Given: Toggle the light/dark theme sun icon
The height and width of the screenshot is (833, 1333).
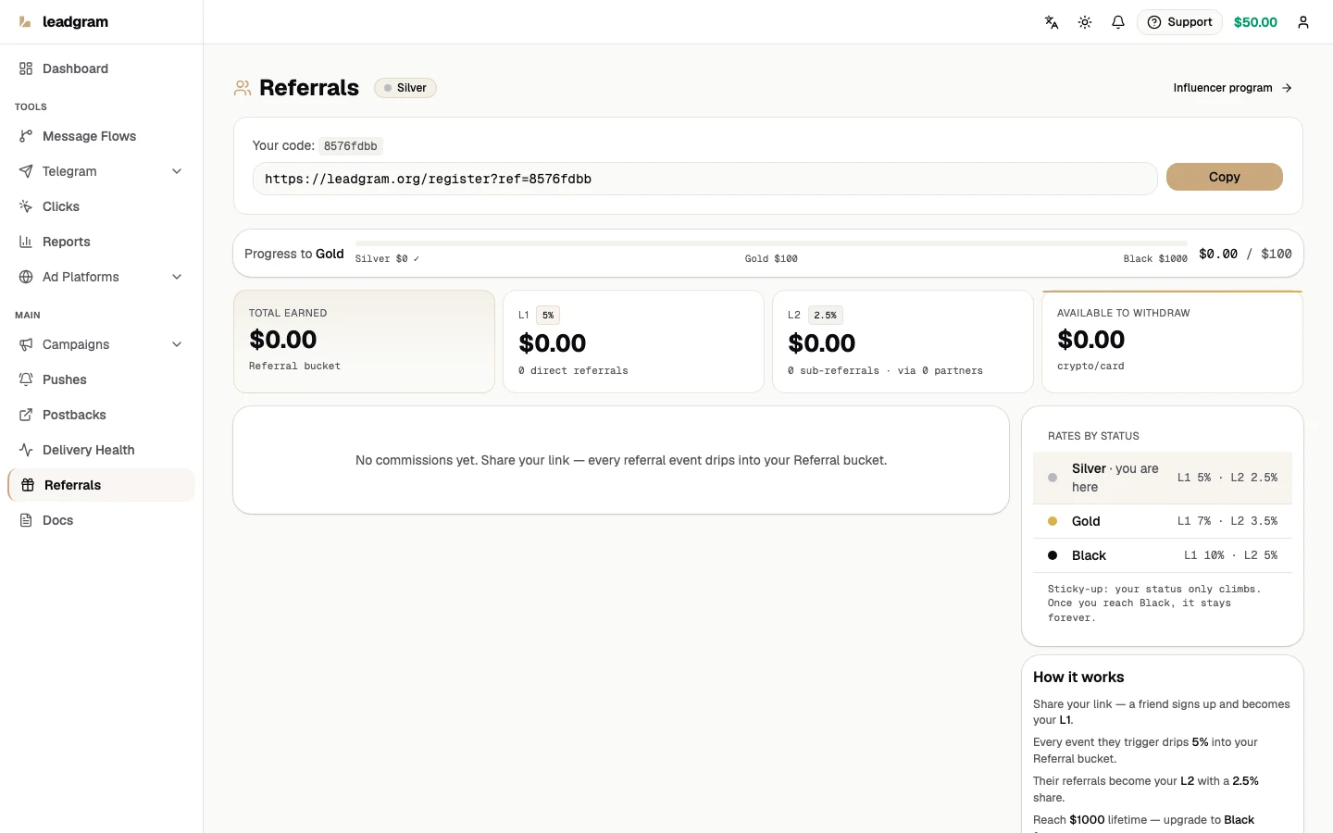Looking at the screenshot, I should pyautogui.click(x=1085, y=22).
